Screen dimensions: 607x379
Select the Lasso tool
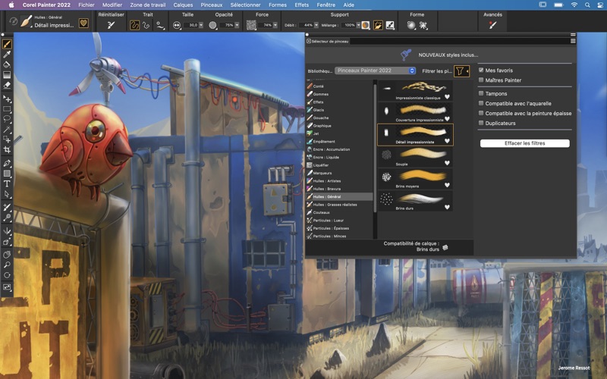7,119
